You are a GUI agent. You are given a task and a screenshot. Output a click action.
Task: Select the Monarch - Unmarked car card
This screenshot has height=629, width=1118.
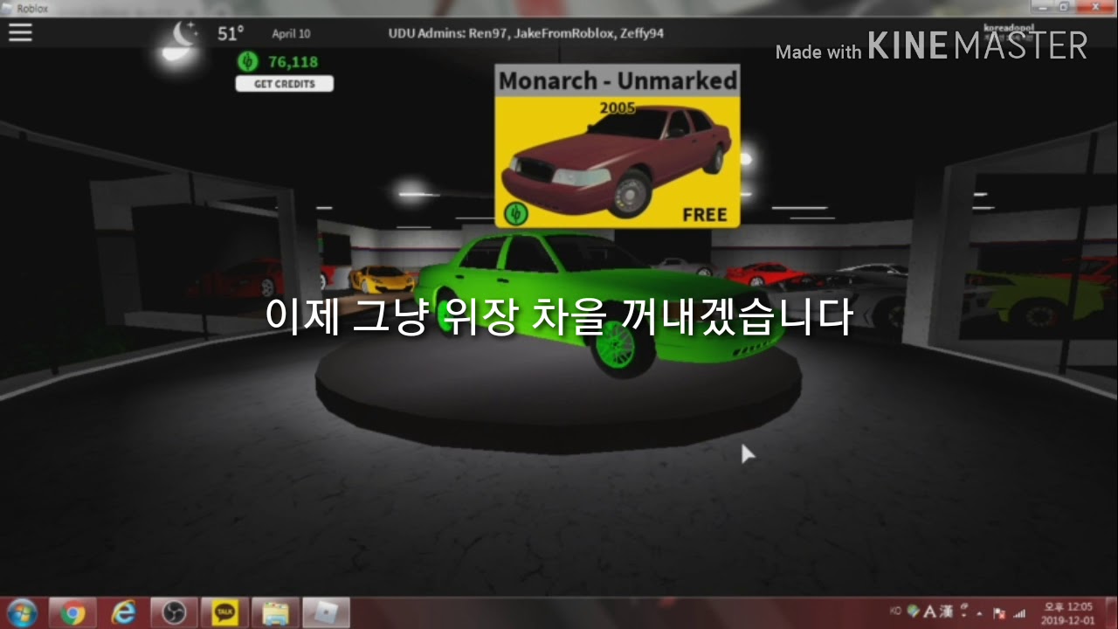618,146
